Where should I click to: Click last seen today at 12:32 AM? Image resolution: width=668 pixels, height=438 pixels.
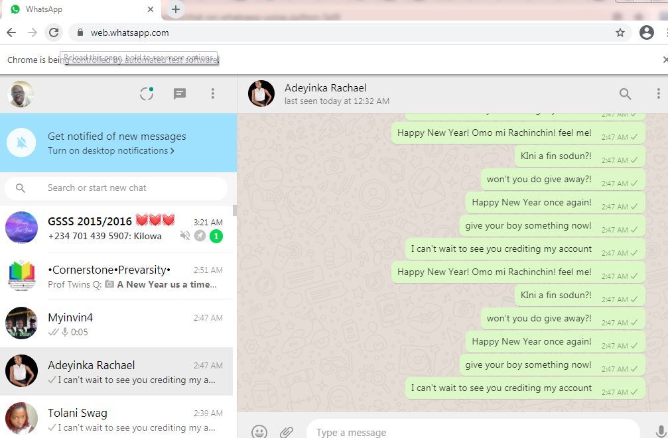pos(337,101)
